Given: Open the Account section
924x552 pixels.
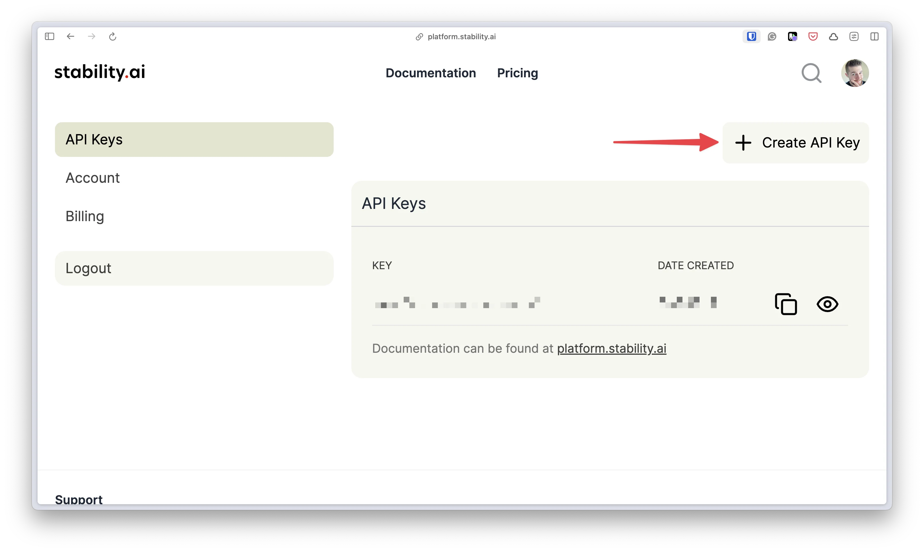Looking at the screenshot, I should pos(93,178).
